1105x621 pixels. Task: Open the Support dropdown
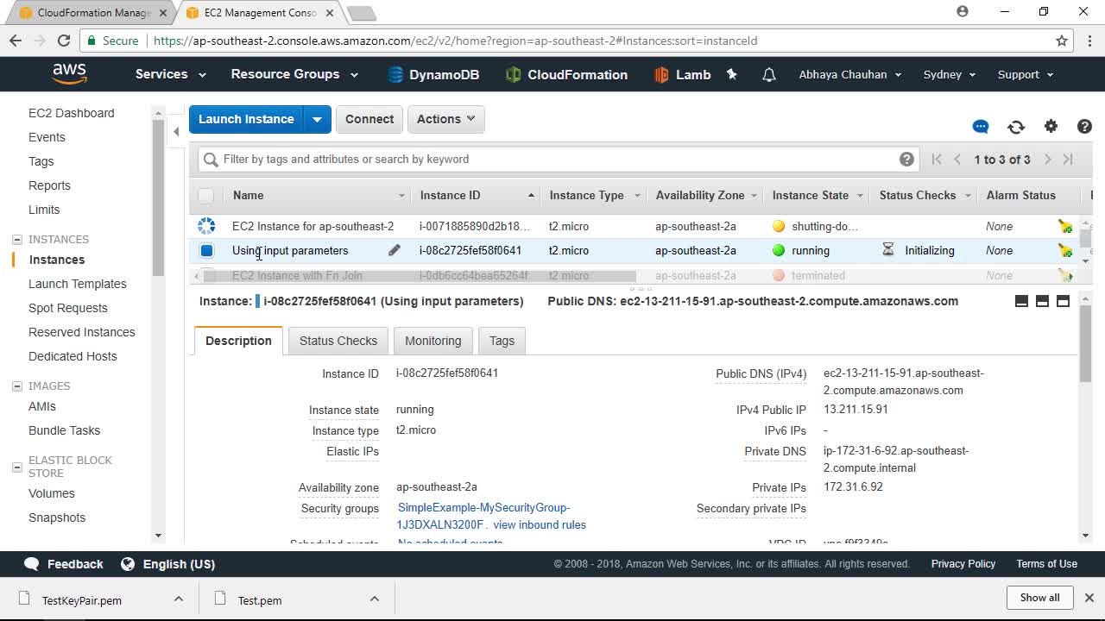click(x=1026, y=74)
